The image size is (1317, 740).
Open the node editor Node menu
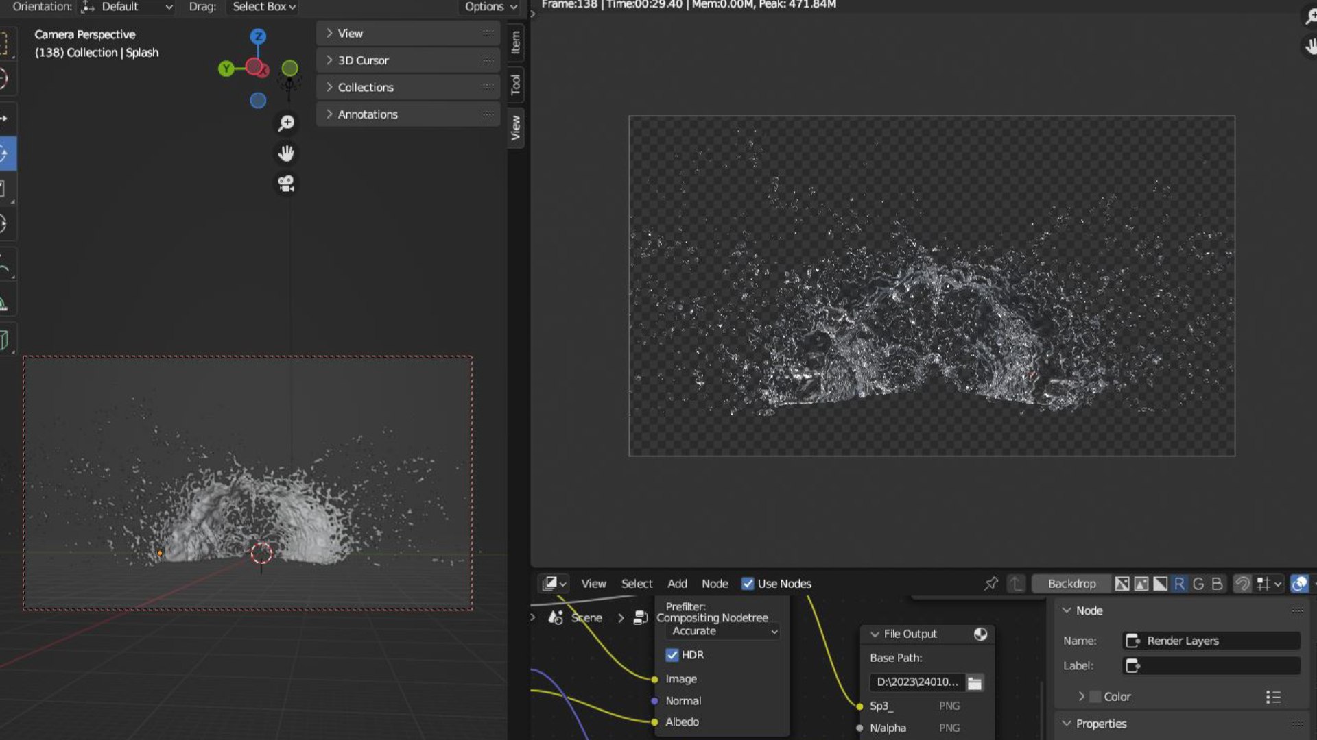coord(715,584)
